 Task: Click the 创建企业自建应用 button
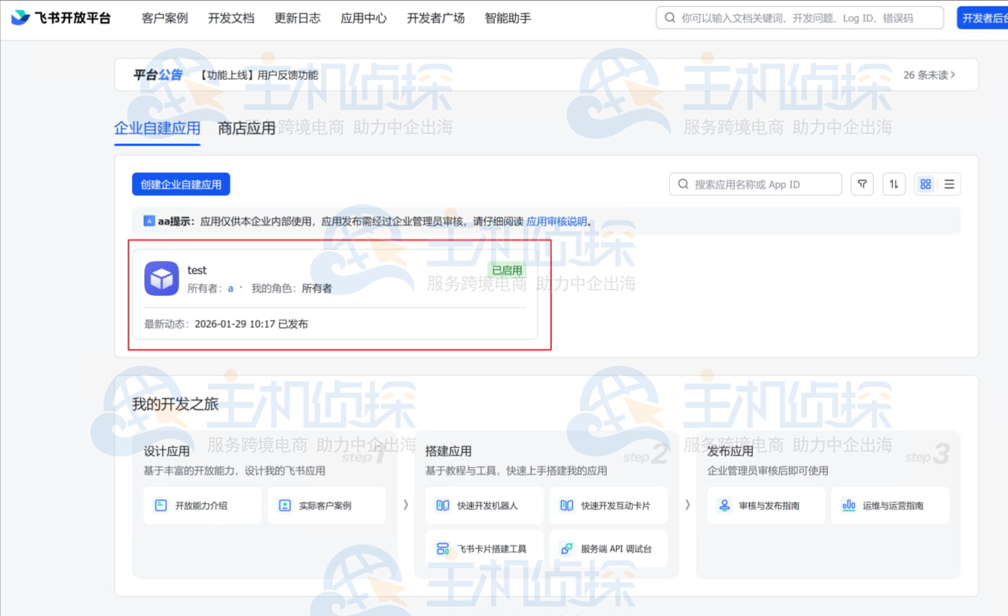(181, 184)
